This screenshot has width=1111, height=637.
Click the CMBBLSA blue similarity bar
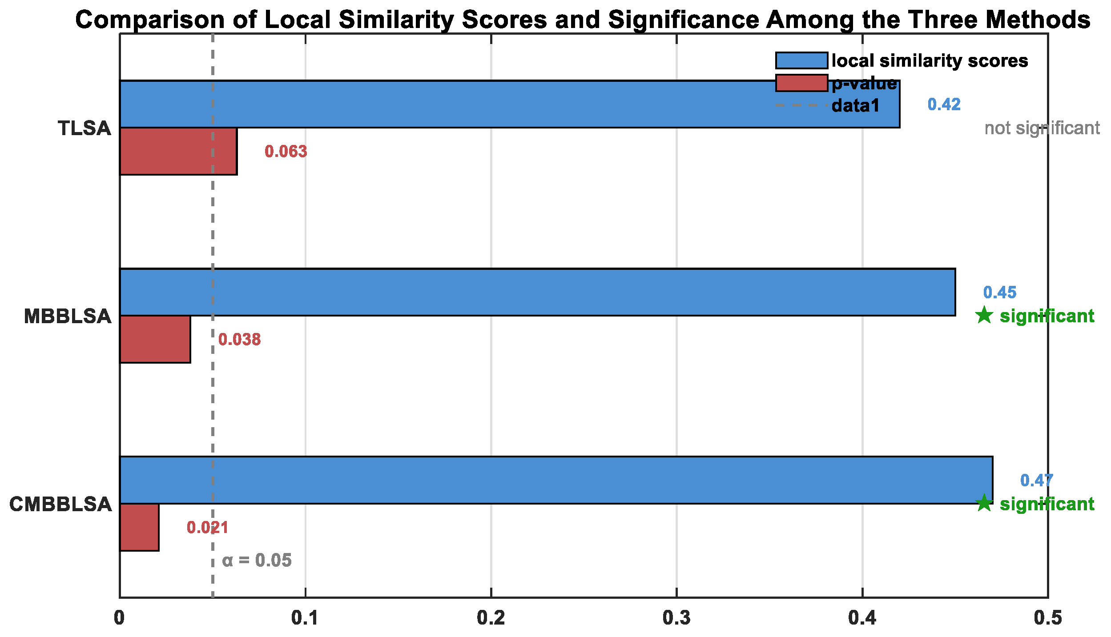[x=556, y=480]
